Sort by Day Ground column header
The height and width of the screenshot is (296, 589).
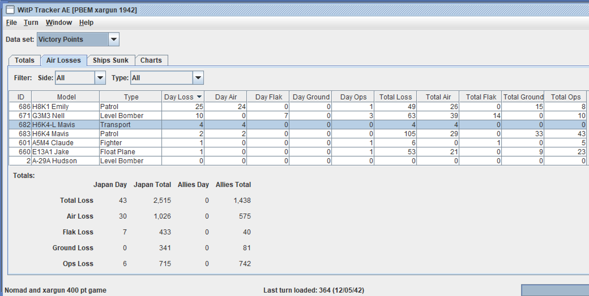click(x=311, y=97)
